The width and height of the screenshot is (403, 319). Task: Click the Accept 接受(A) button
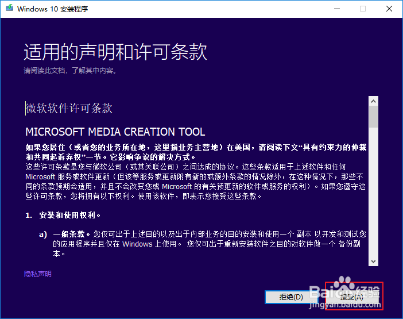coord(352,297)
